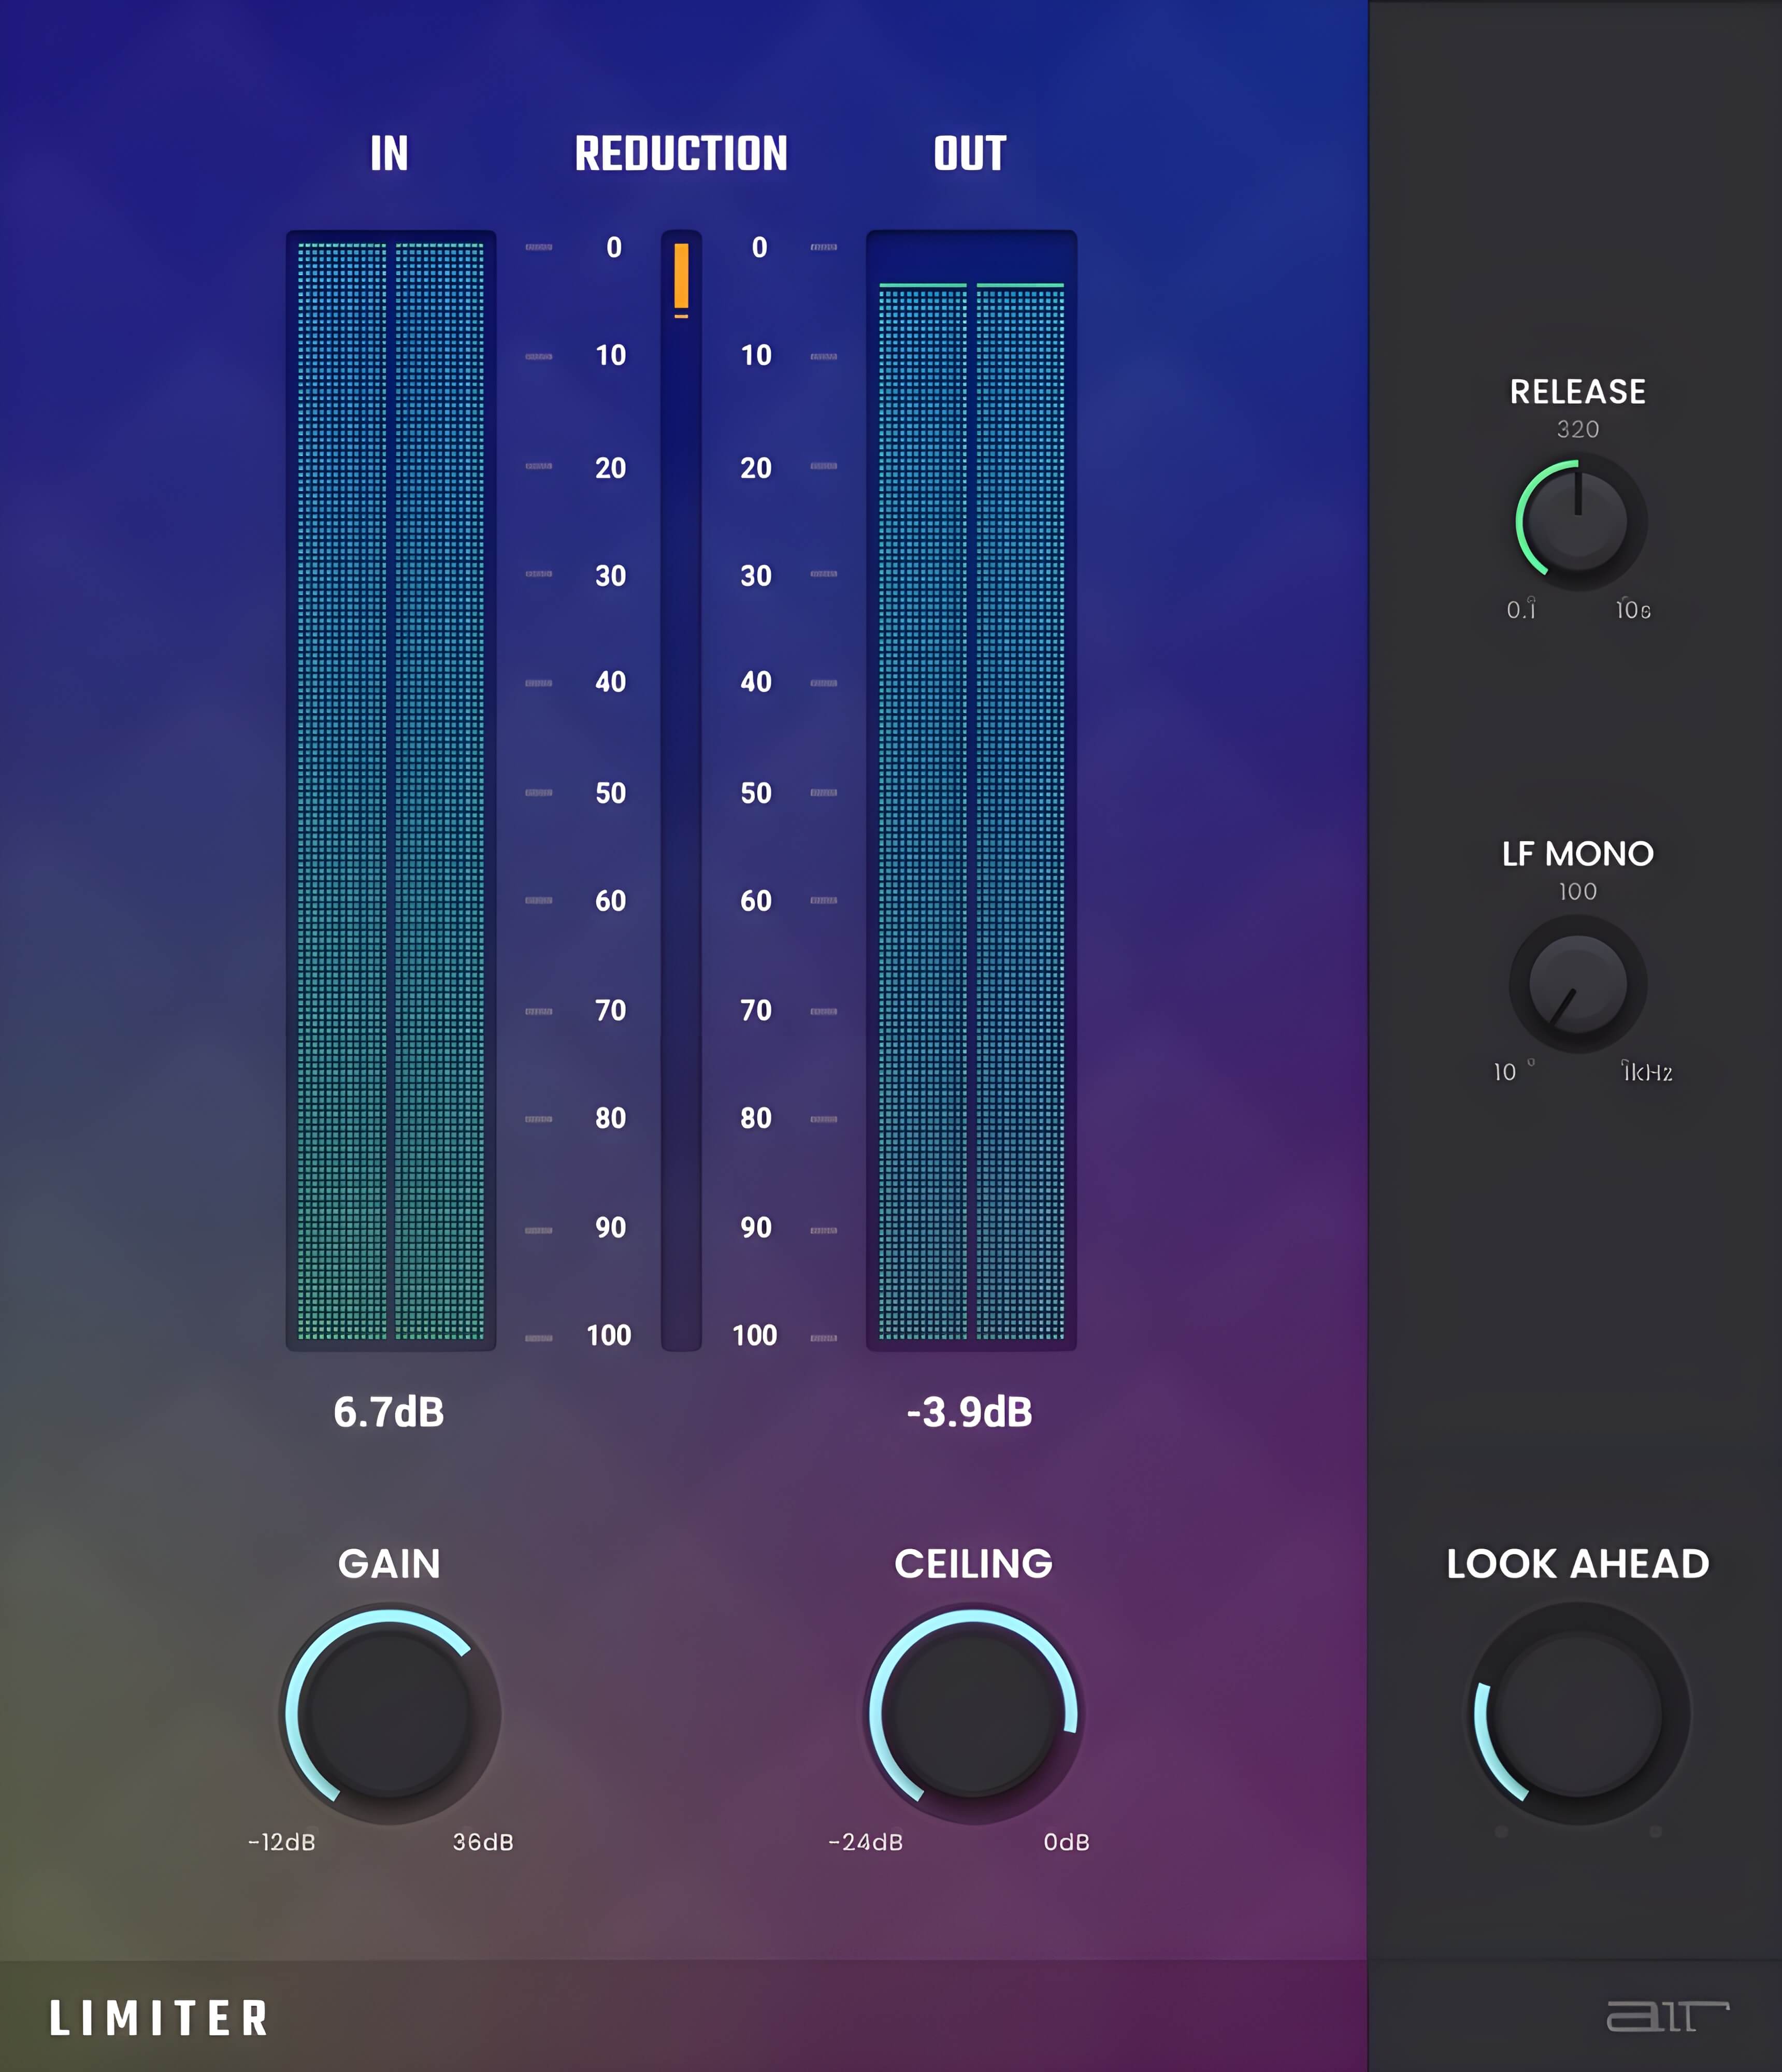Click the IN level meter

tap(390, 790)
